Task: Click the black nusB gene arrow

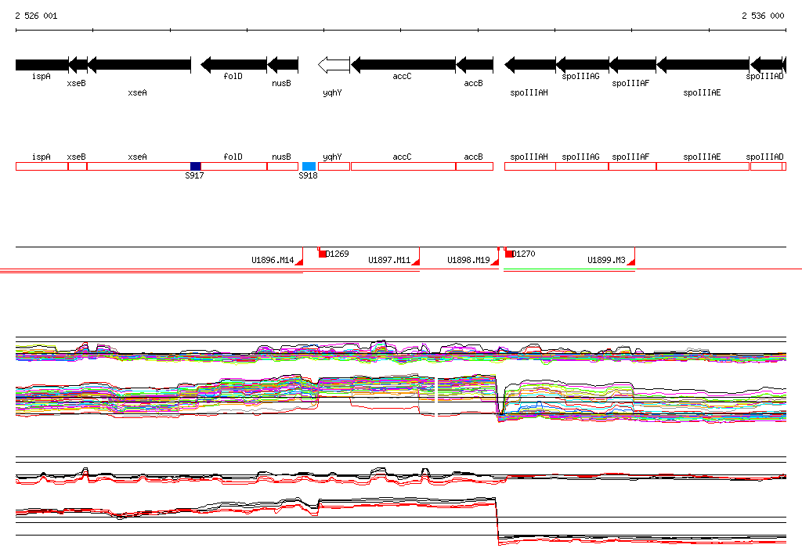Action: [283, 65]
